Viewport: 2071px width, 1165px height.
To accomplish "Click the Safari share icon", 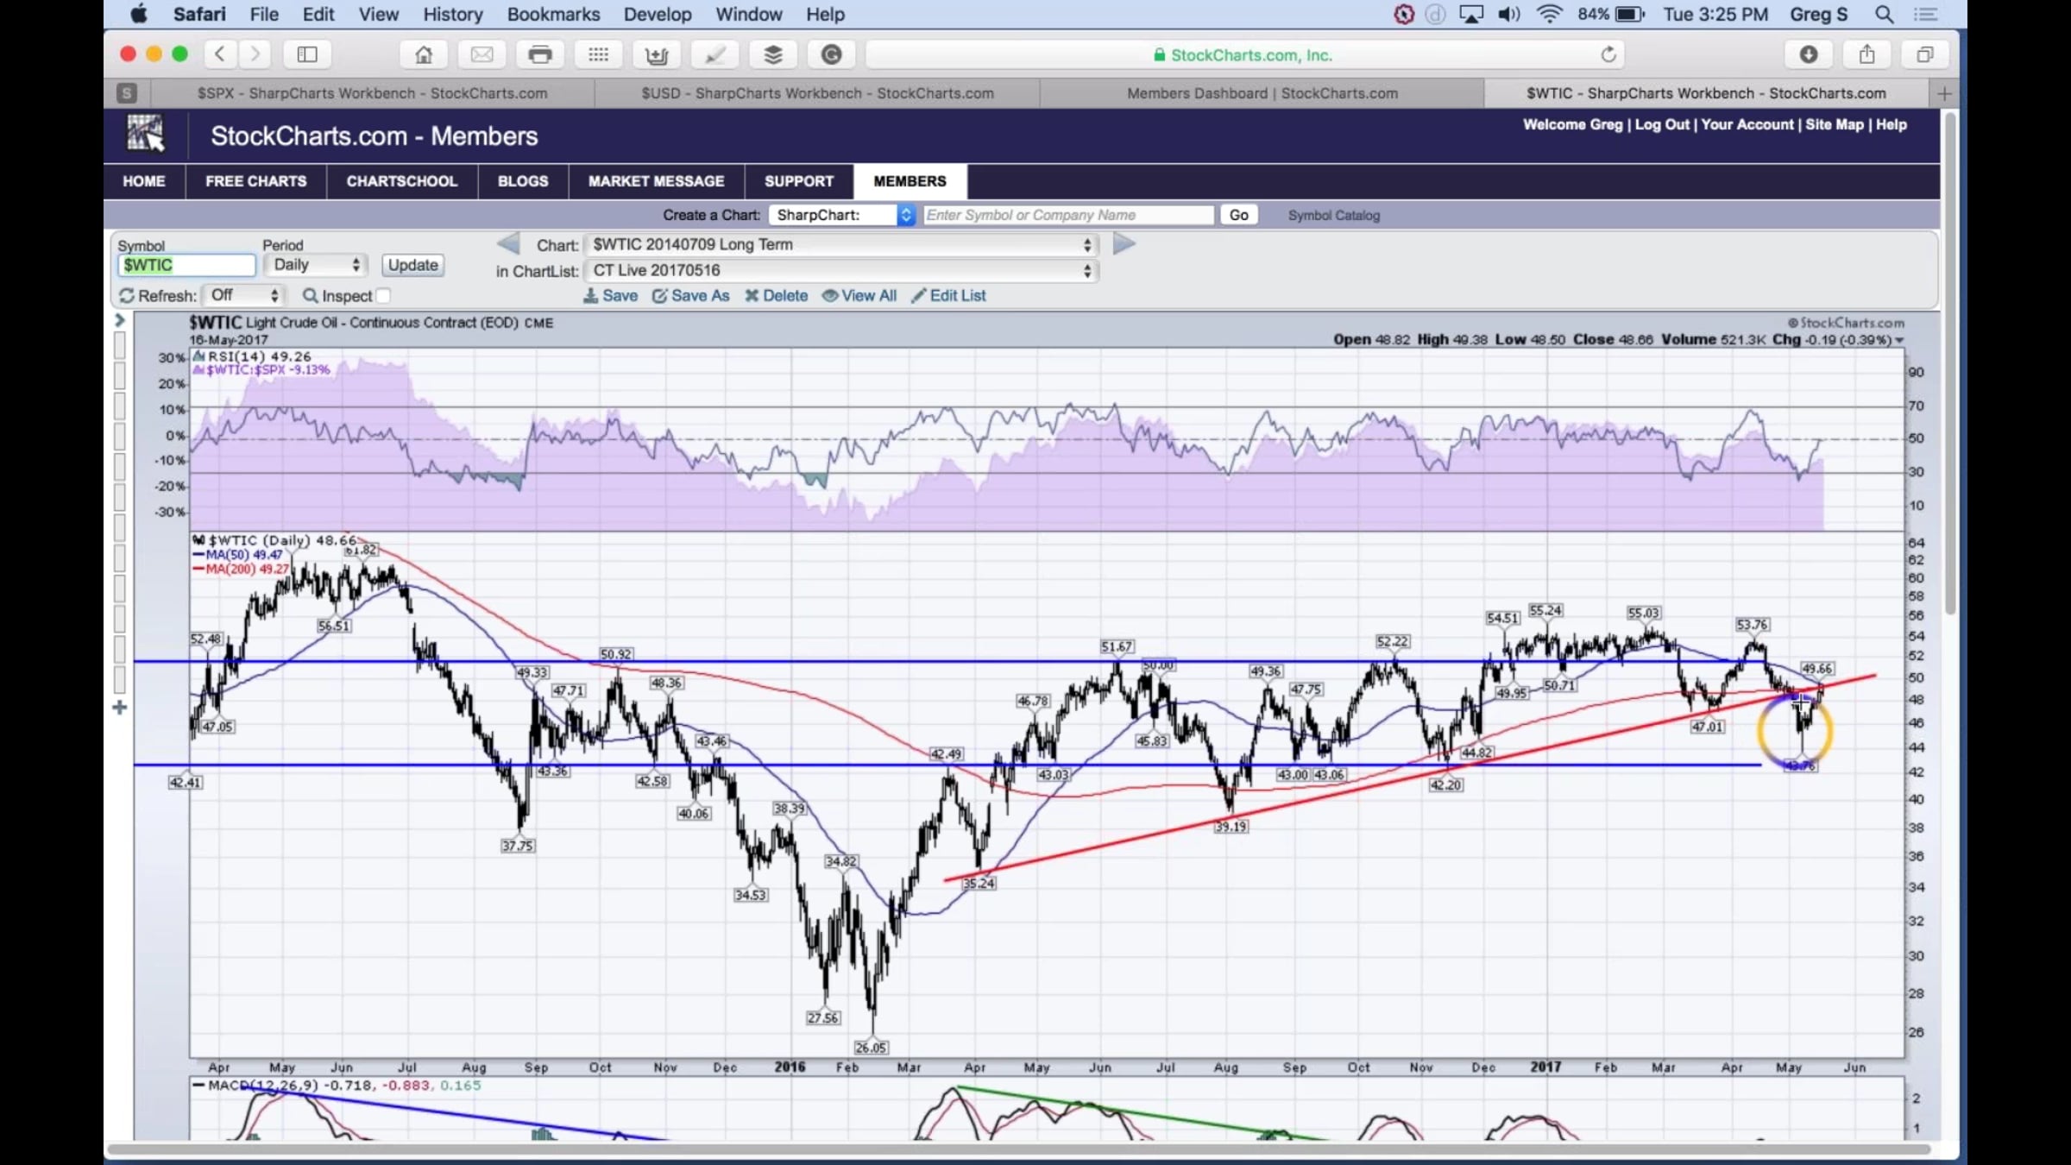I will [1866, 54].
